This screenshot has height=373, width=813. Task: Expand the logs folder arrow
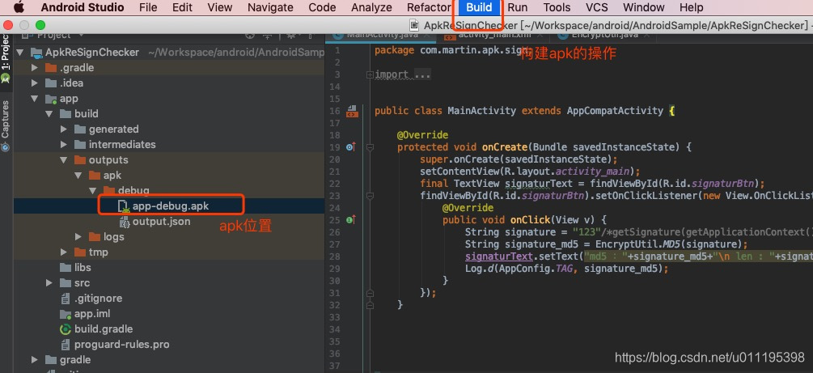(x=78, y=236)
